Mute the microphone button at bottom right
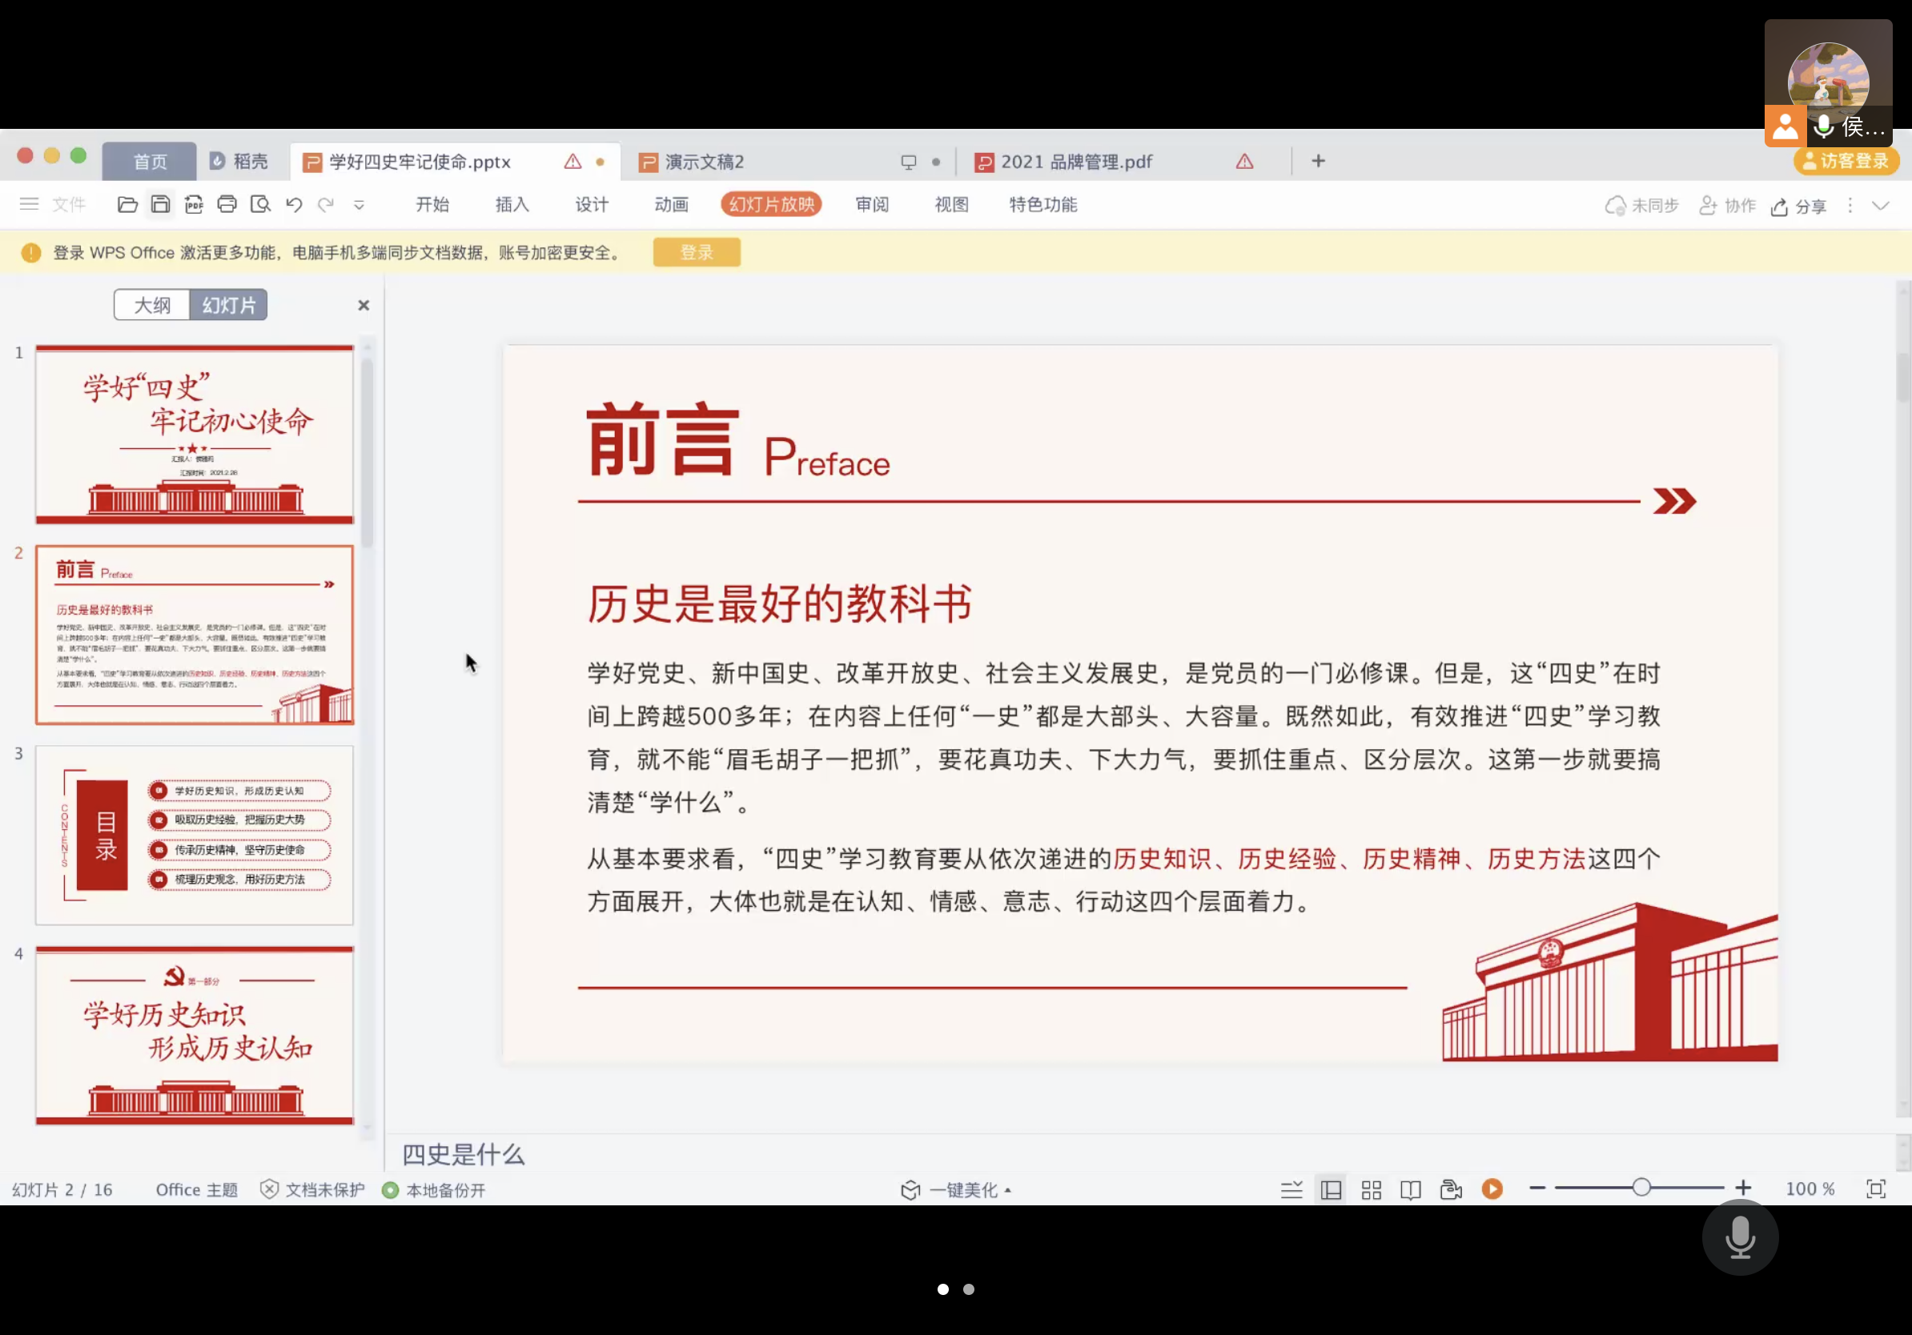 coord(1740,1237)
